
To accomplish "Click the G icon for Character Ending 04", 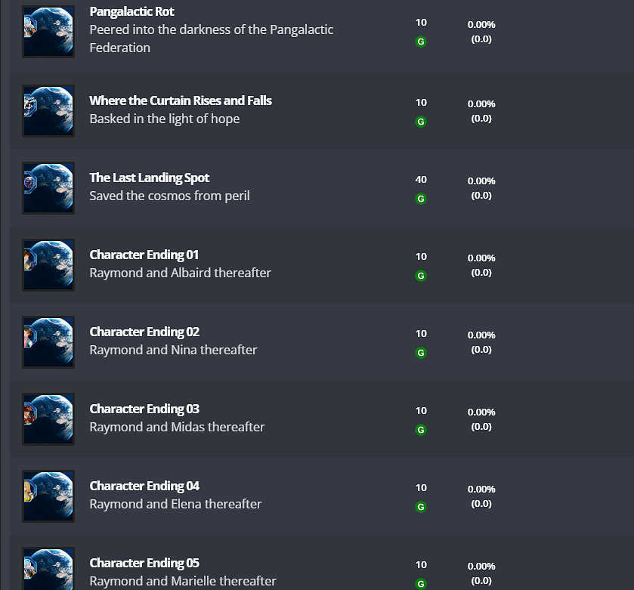I will coord(421,507).
